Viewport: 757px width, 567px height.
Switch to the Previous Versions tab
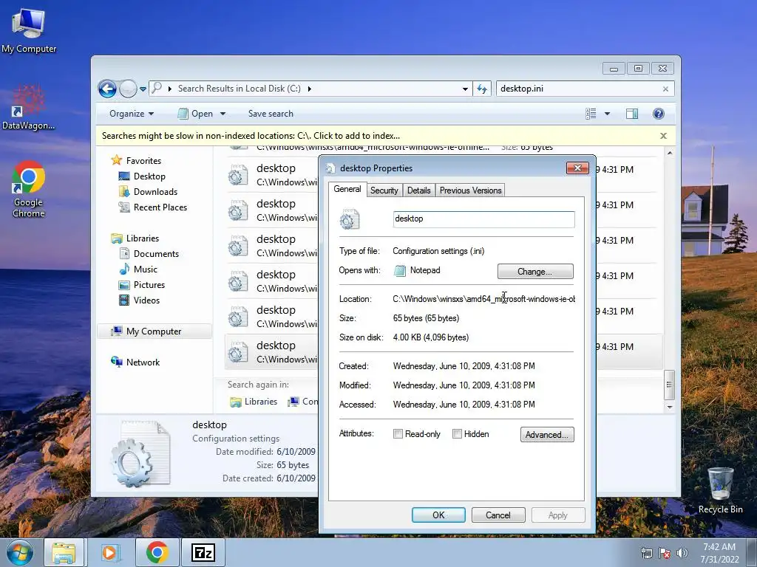coord(470,190)
